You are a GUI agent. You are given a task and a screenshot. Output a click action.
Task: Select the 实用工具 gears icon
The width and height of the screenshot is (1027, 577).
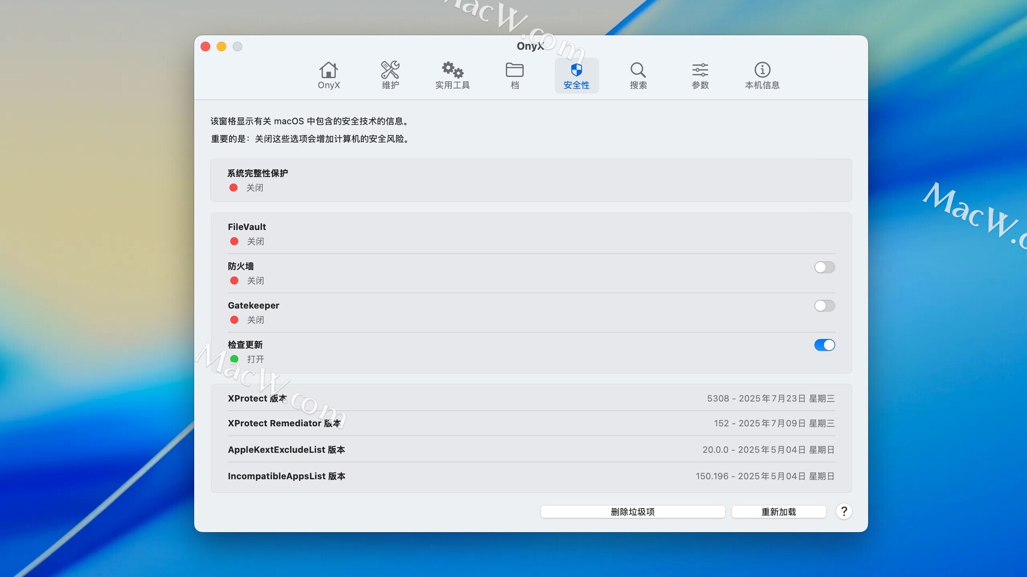point(452,75)
